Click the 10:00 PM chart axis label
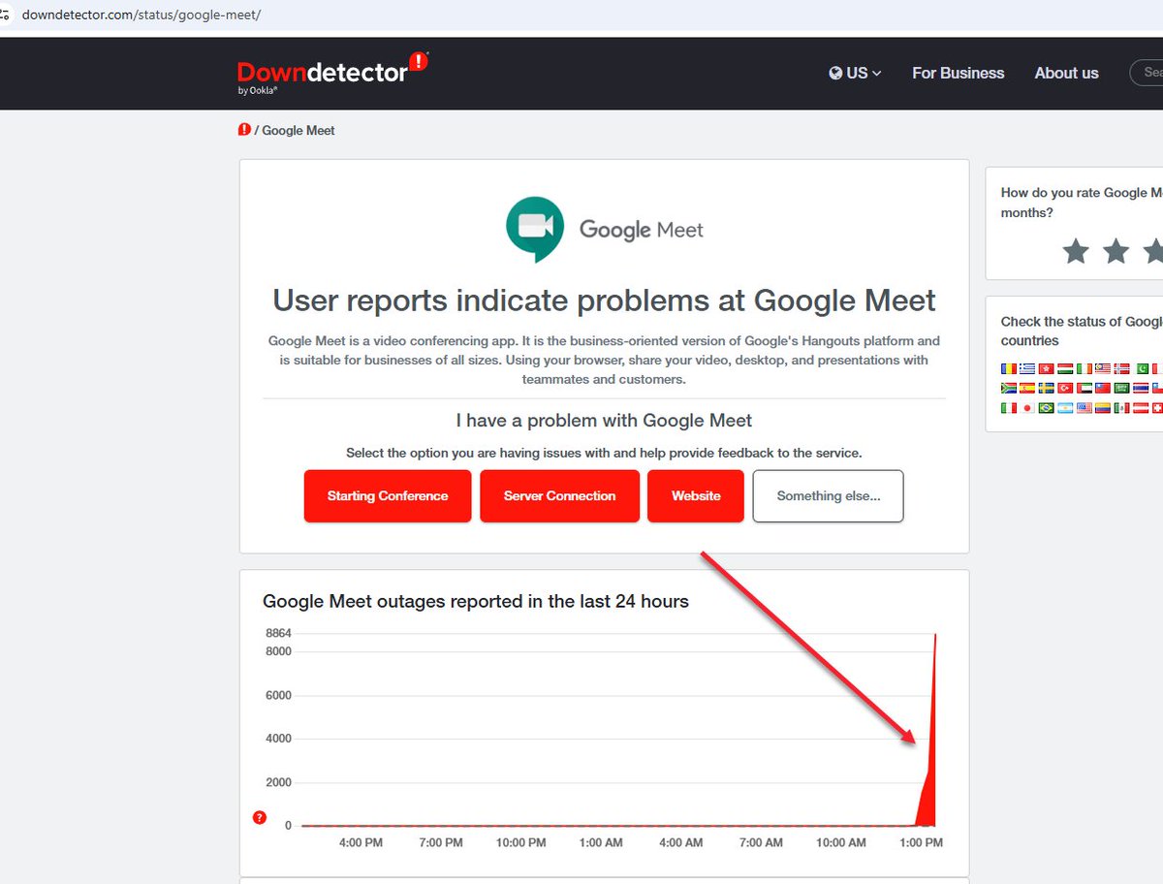The width and height of the screenshot is (1163, 884). (x=521, y=842)
